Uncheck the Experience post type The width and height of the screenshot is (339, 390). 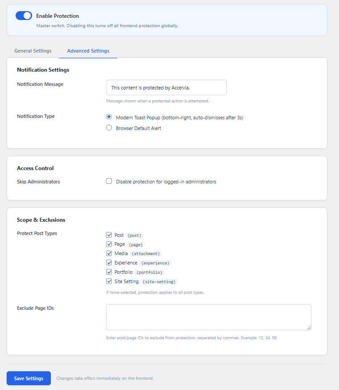[x=109, y=262]
